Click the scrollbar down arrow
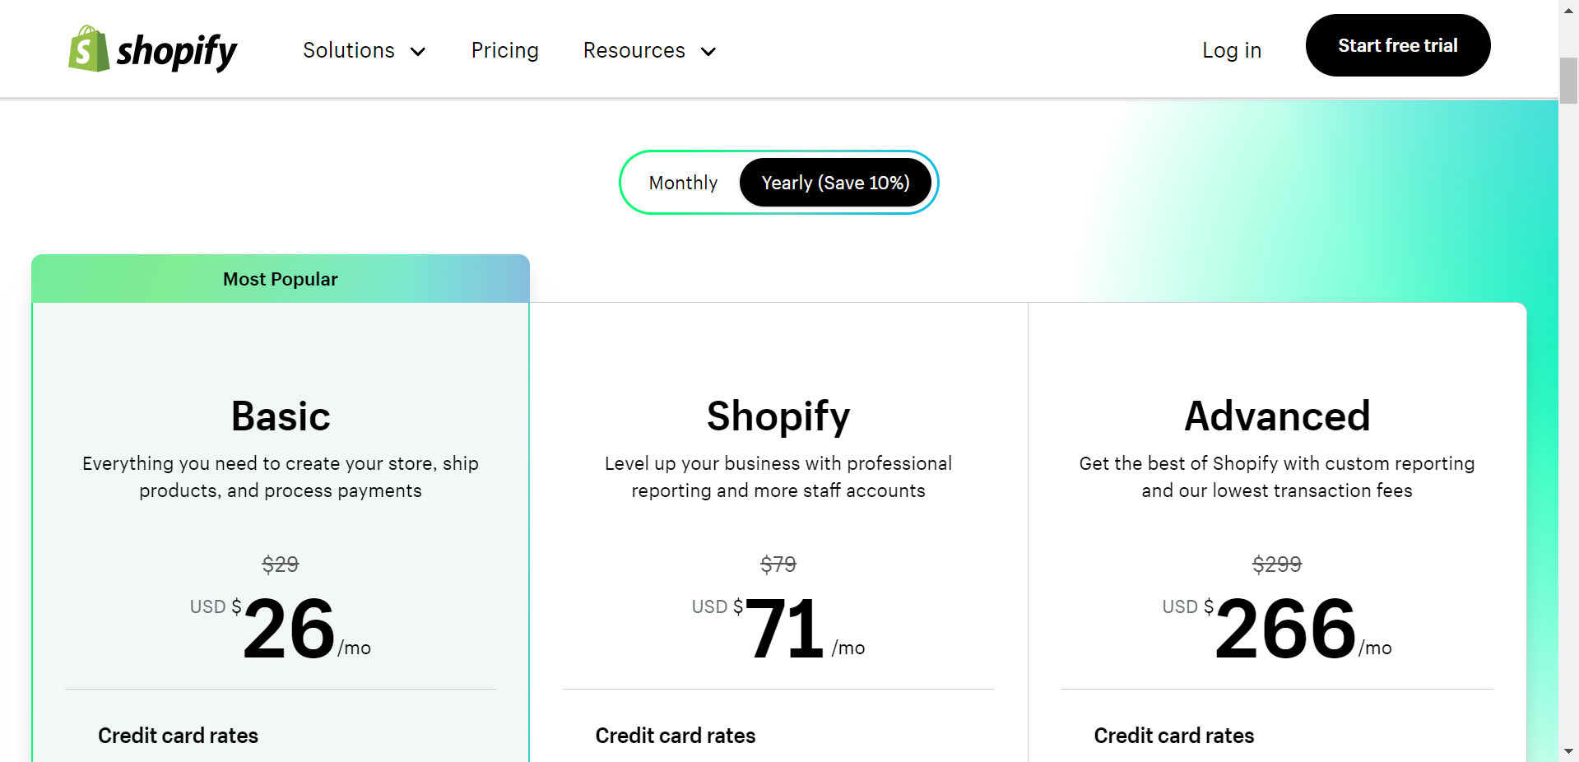This screenshot has height=762, width=1579. point(1568,751)
